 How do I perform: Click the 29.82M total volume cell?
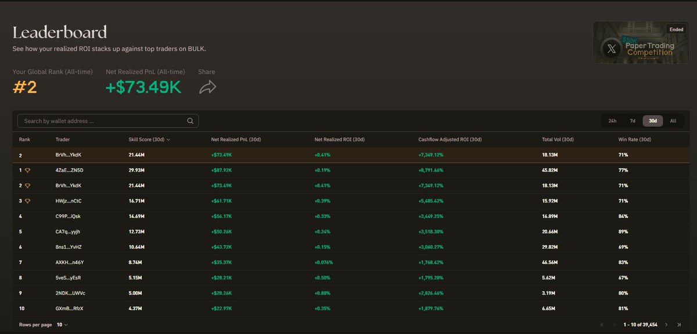tap(551, 247)
